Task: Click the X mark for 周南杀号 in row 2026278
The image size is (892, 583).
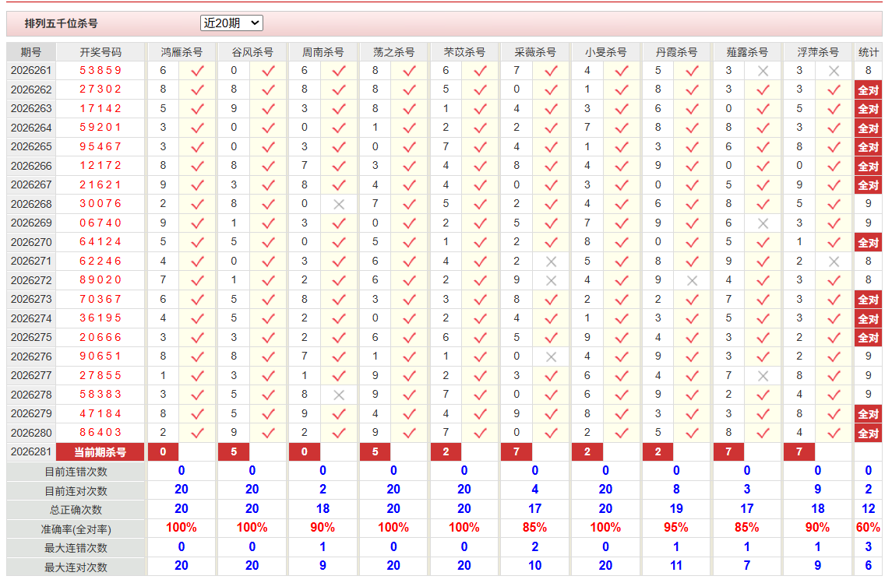Action: (x=338, y=395)
